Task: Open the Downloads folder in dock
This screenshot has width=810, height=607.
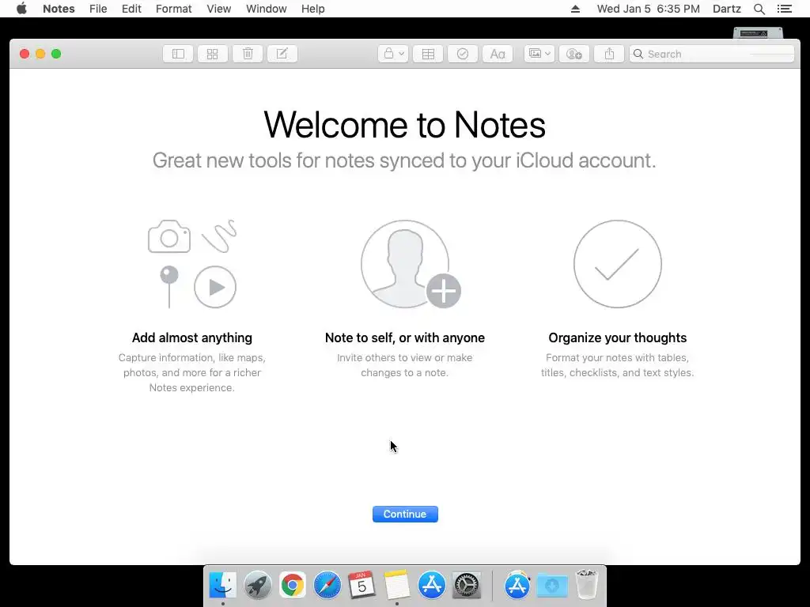Action: [551, 586]
